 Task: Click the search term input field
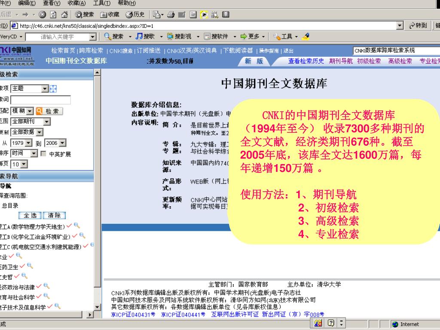pos(40,100)
